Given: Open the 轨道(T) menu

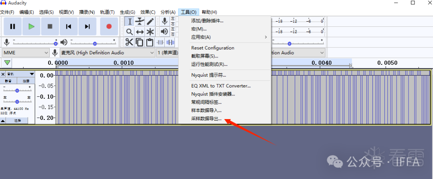Looking at the screenshot, I should (x=107, y=12).
